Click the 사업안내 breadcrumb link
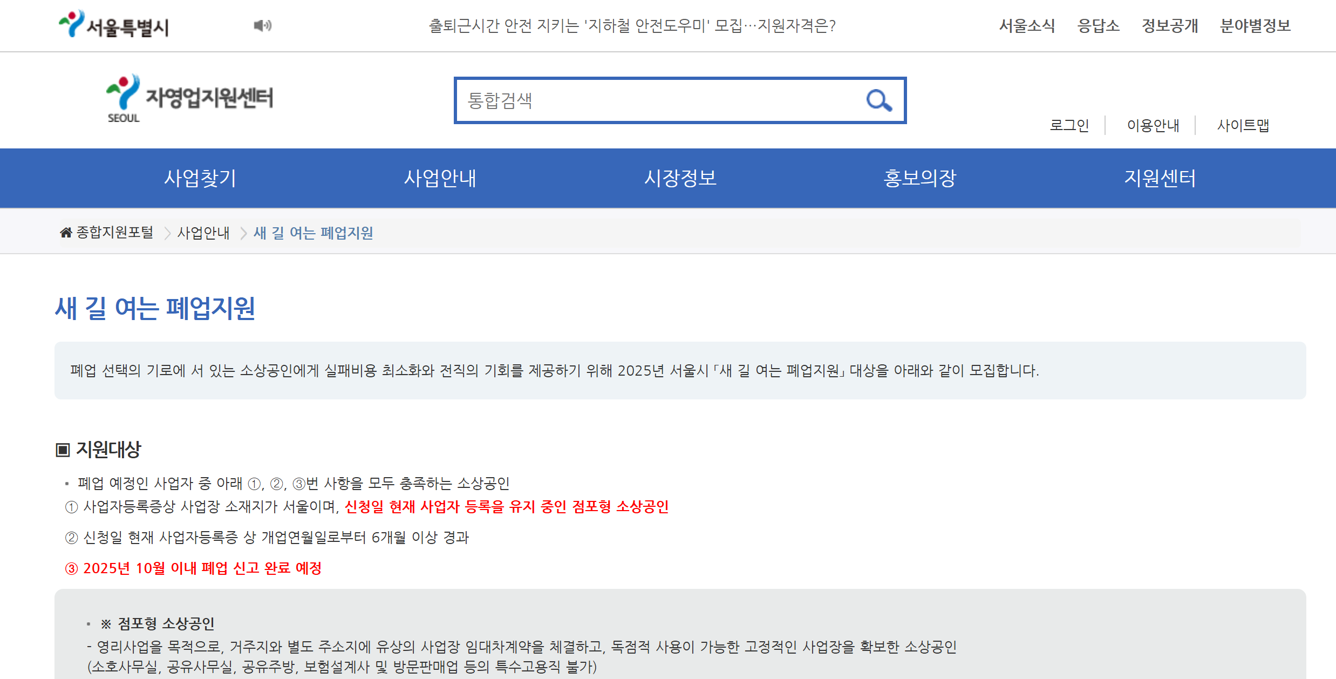 coord(203,233)
